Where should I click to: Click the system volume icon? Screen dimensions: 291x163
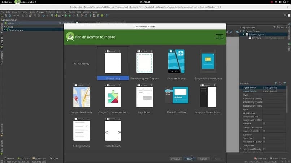pos(280,2)
